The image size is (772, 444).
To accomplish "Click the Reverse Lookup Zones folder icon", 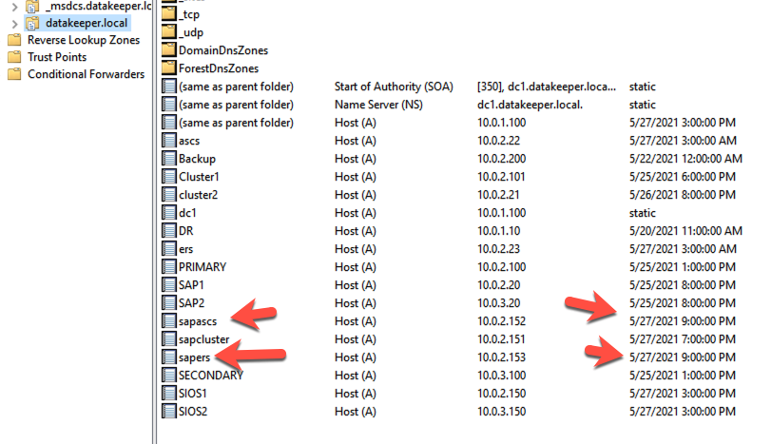I will pyautogui.click(x=15, y=40).
